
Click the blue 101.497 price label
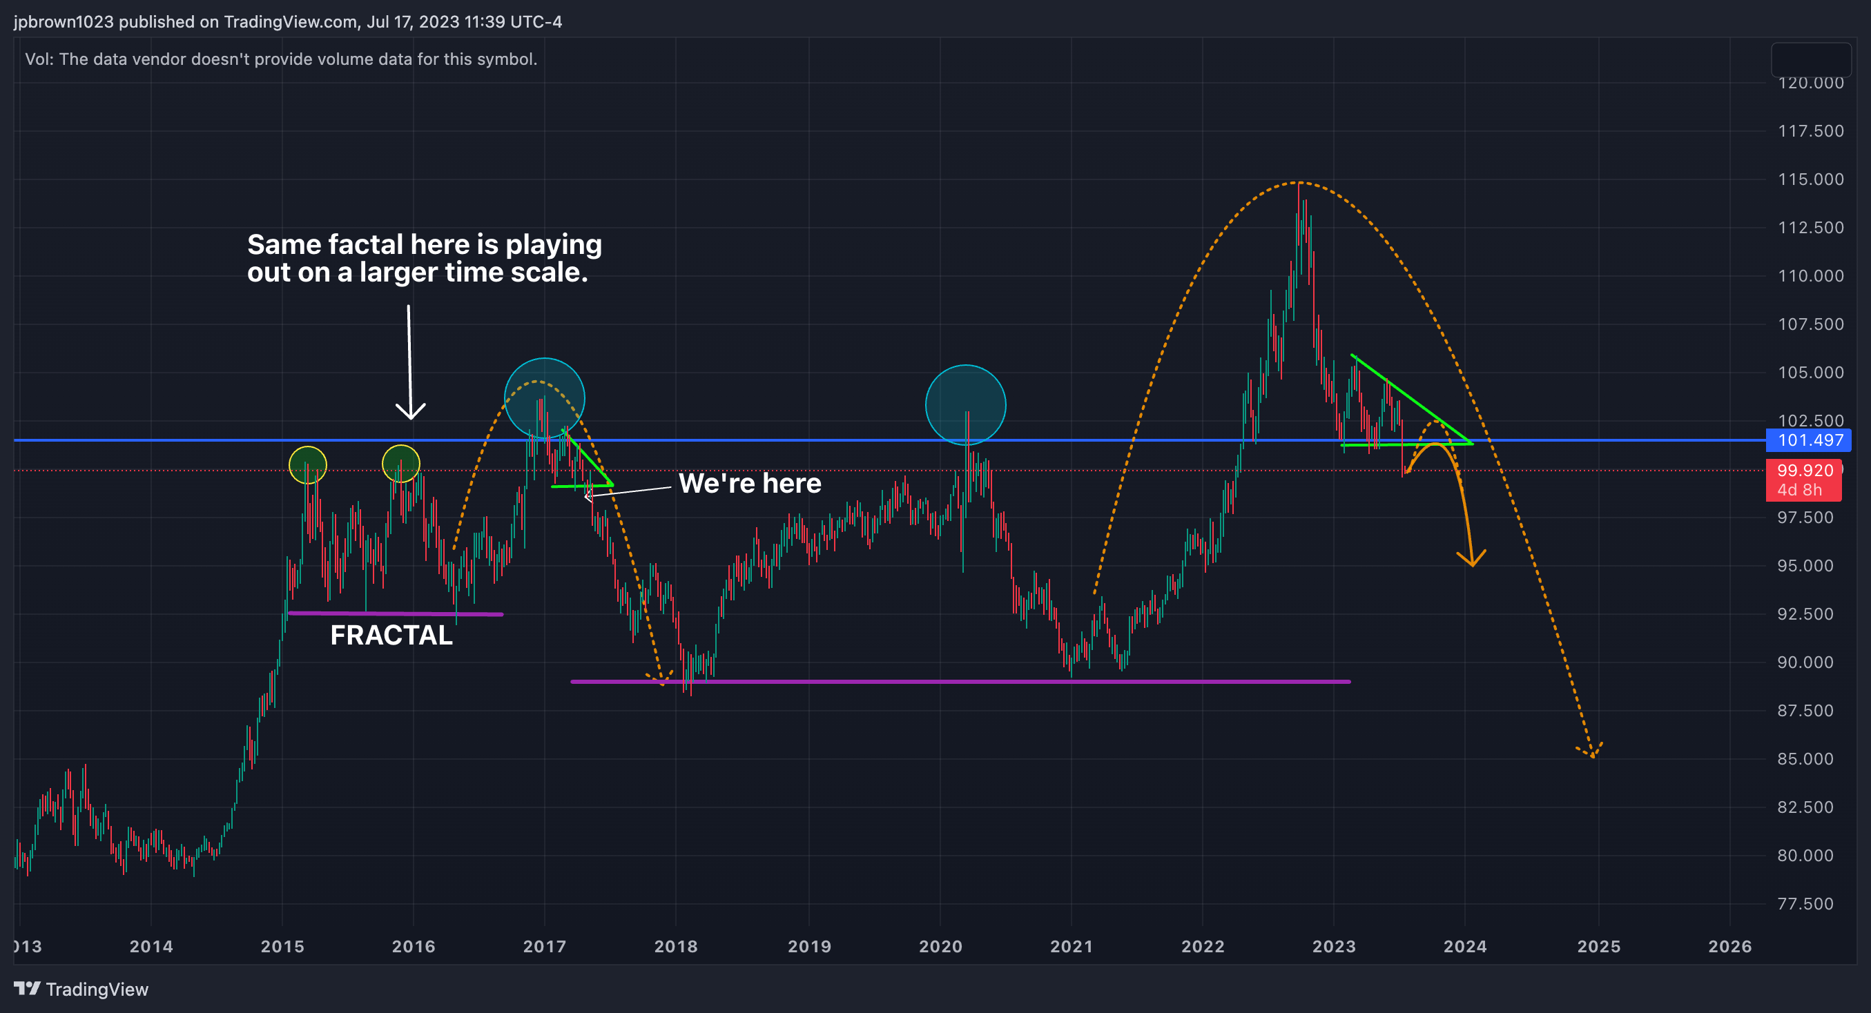[1810, 440]
